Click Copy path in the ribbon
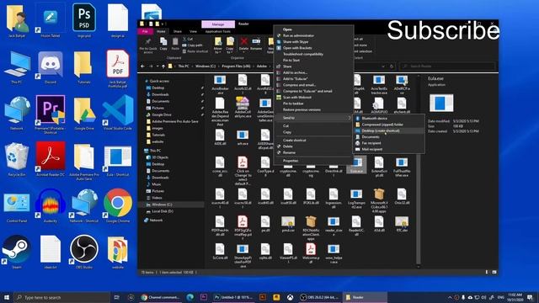 [x=193, y=45]
